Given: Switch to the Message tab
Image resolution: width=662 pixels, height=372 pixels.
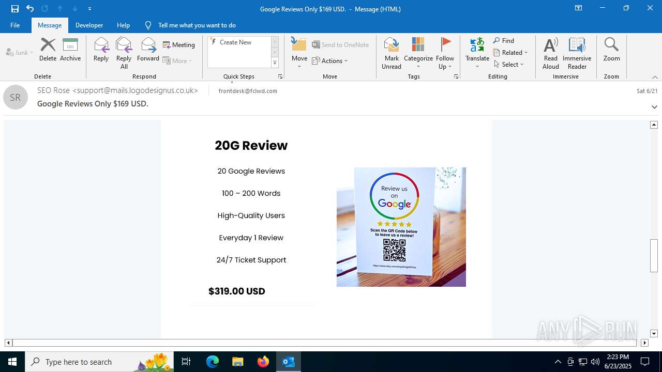Looking at the screenshot, I should [50, 25].
